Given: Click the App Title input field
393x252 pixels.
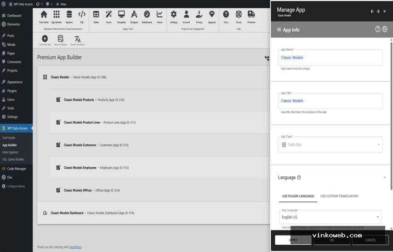Looking at the screenshot, I should [x=330, y=101].
